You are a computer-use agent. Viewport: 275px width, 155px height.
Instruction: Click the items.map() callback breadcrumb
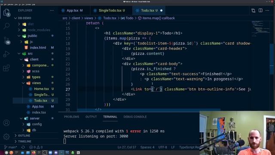pyautogui.click(x=156, y=18)
